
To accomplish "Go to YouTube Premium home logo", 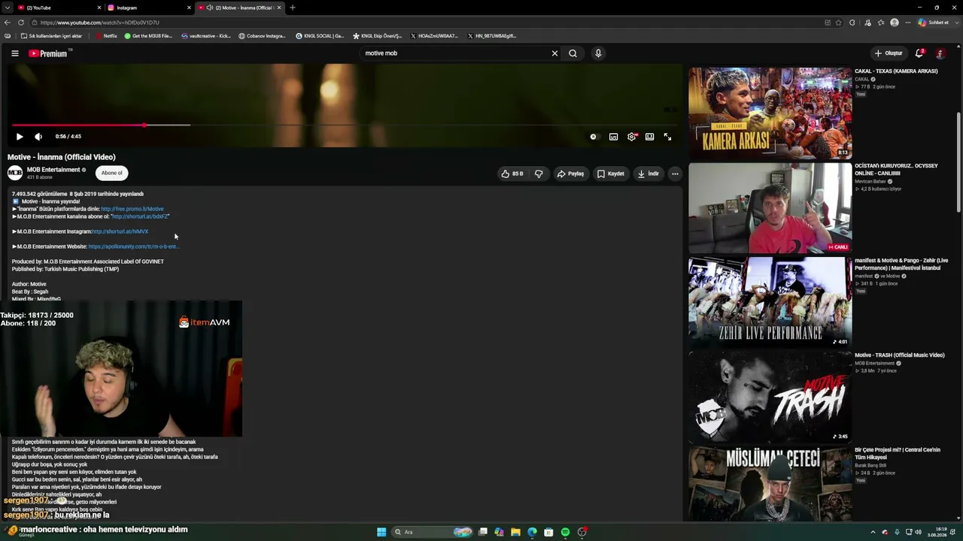I will 48,53.
